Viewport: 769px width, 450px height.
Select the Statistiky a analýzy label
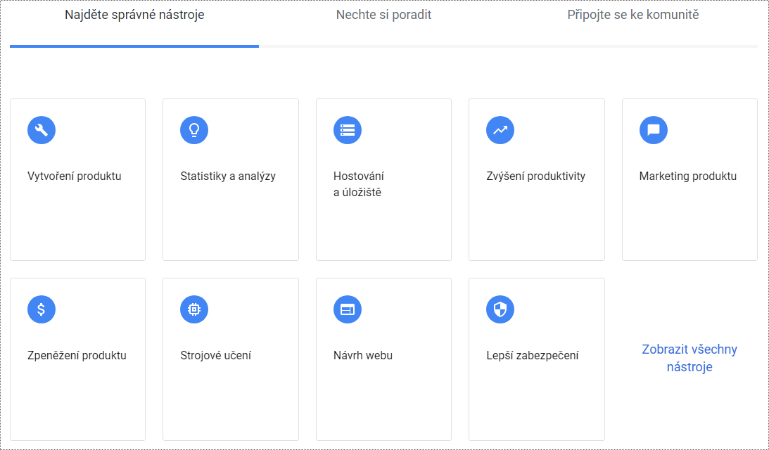[228, 176]
